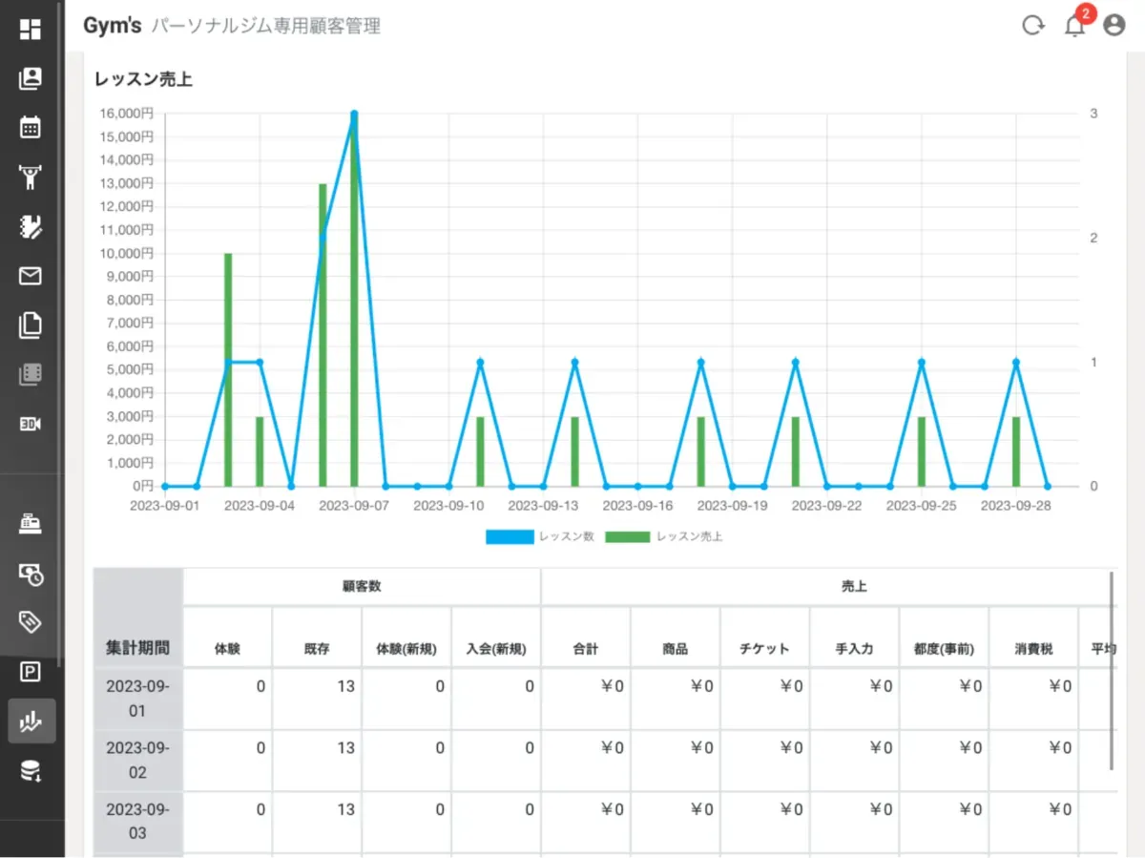Click the 顧客数 group header

(362, 587)
